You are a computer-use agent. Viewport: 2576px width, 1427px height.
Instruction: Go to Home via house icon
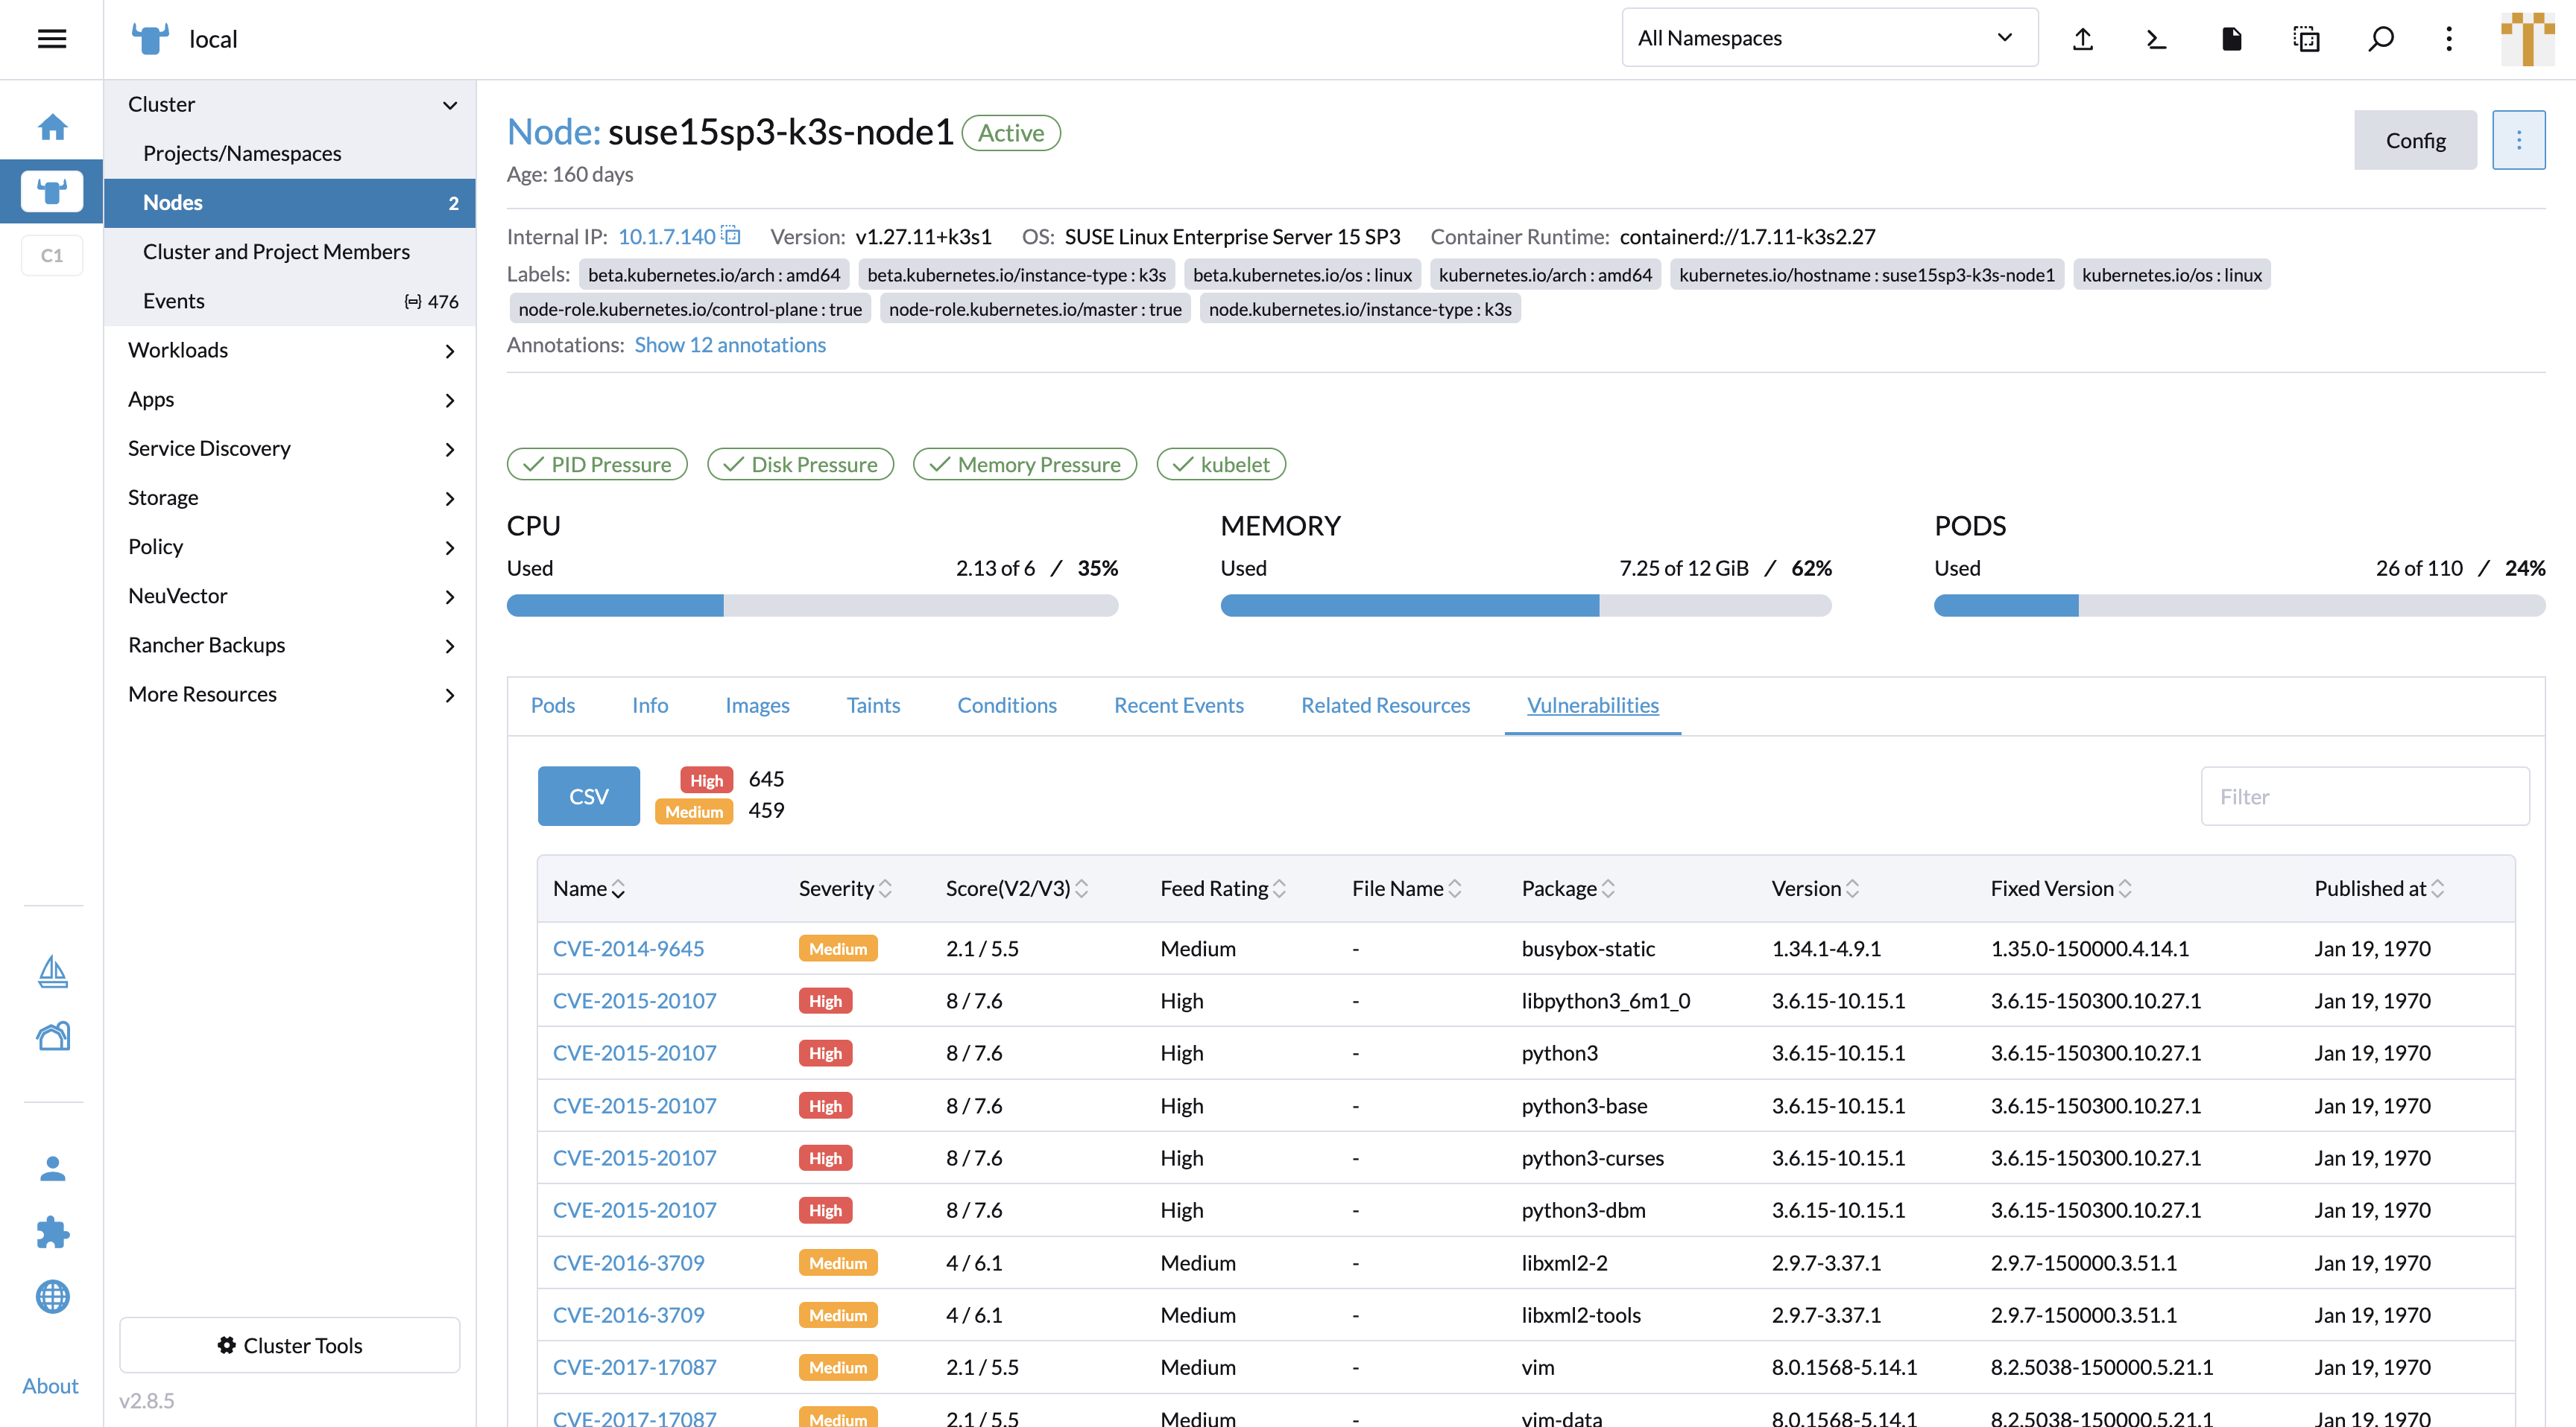52,127
